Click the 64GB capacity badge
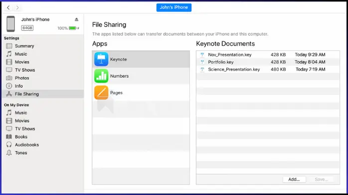This screenshot has height=195, width=348. pyautogui.click(x=27, y=28)
